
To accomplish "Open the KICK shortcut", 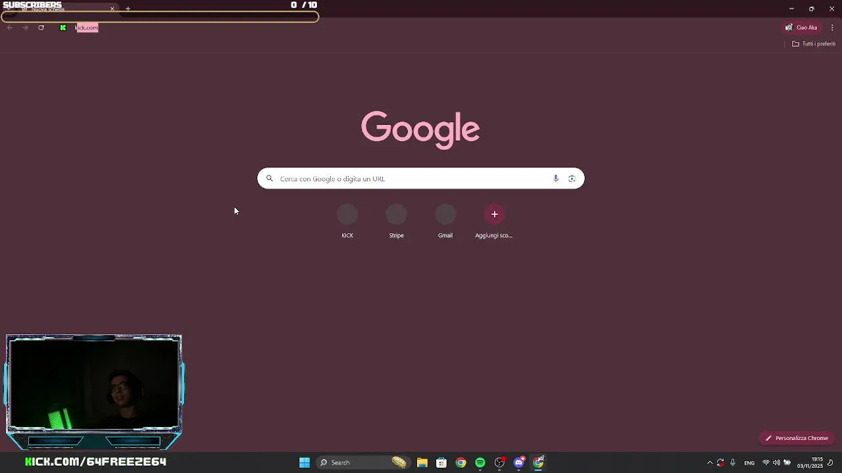I will (x=347, y=221).
